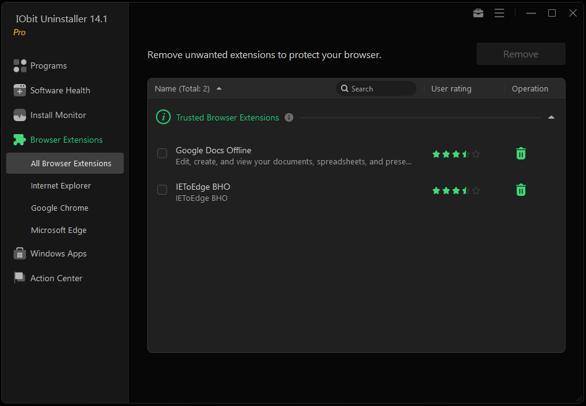Click the Action Center flag icon
586x406 pixels.
[x=20, y=278]
